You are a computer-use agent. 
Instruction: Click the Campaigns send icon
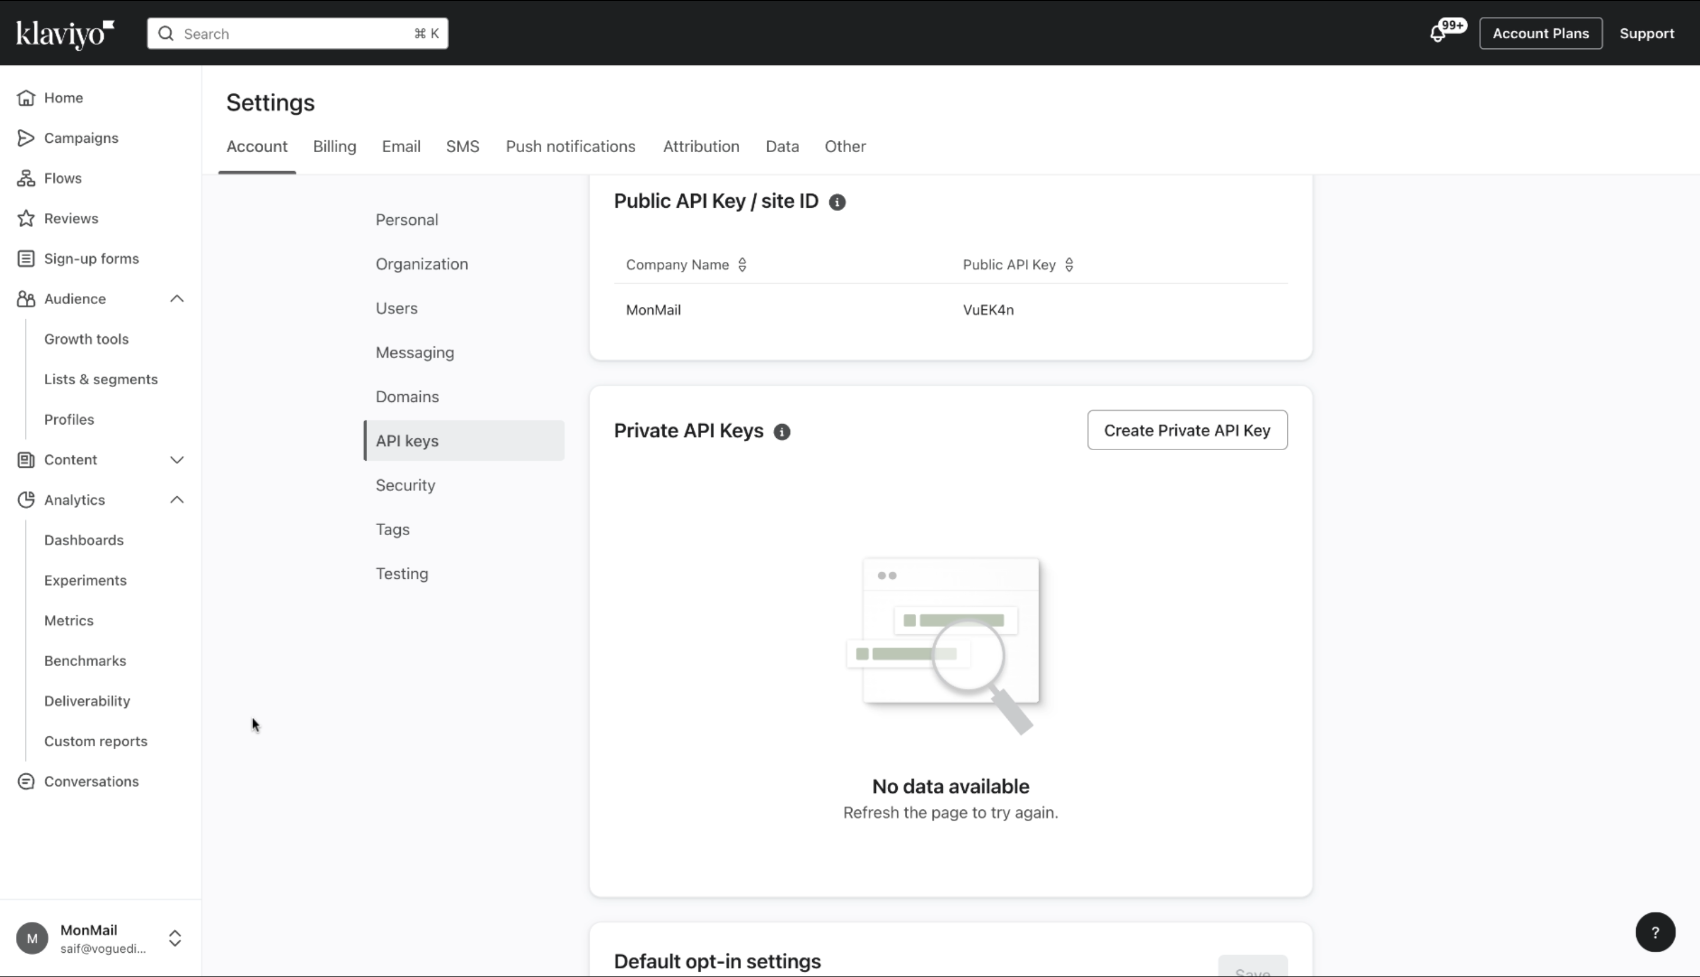coord(25,137)
